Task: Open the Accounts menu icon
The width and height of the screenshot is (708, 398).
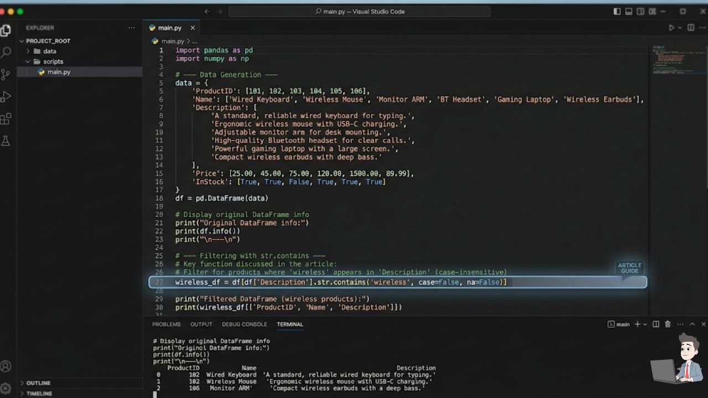Action: [x=6, y=366]
